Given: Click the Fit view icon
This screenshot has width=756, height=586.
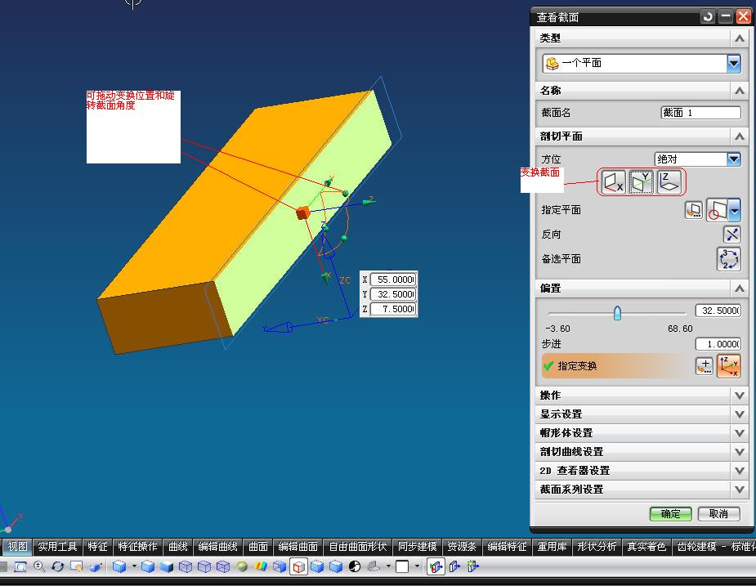Looking at the screenshot, I should point(20,566).
